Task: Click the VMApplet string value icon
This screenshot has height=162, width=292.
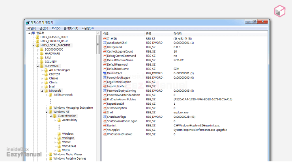Action: (105, 130)
